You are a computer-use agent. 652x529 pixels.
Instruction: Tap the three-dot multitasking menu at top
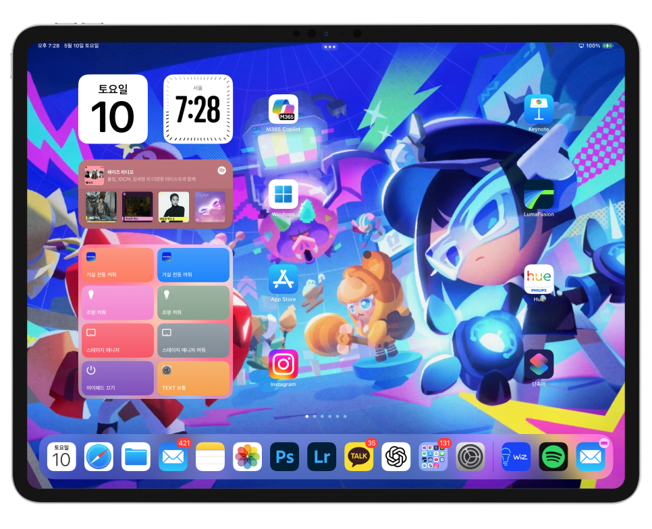pyautogui.click(x=330, y=47)
